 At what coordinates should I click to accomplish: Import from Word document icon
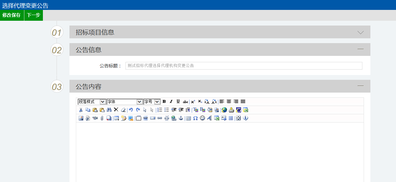(238, 110)
